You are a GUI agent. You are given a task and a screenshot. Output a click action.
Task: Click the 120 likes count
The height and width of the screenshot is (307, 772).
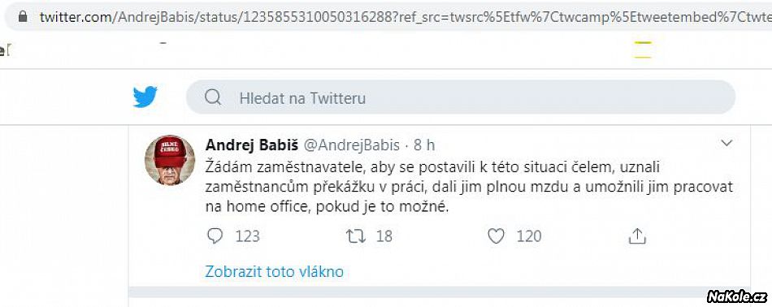pyautogui.click(x=529, y=236)
